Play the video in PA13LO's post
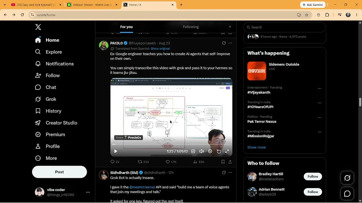362x203 pixels. pyautogui.click(x=116, y=151)
